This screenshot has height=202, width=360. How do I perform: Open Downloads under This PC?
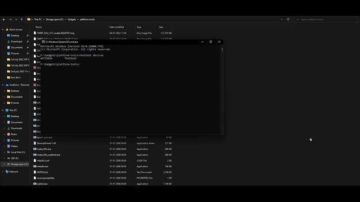pos(16,128)
